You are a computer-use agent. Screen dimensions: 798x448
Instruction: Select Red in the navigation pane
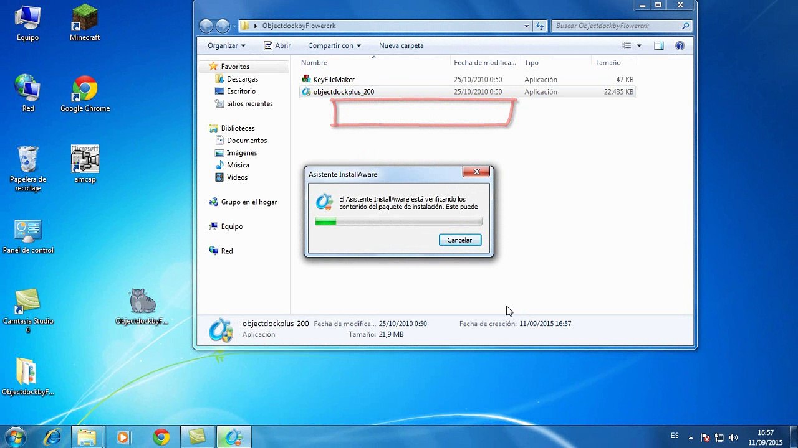(x=226, y=251)
